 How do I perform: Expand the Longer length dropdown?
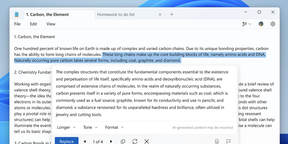point(66,127)
